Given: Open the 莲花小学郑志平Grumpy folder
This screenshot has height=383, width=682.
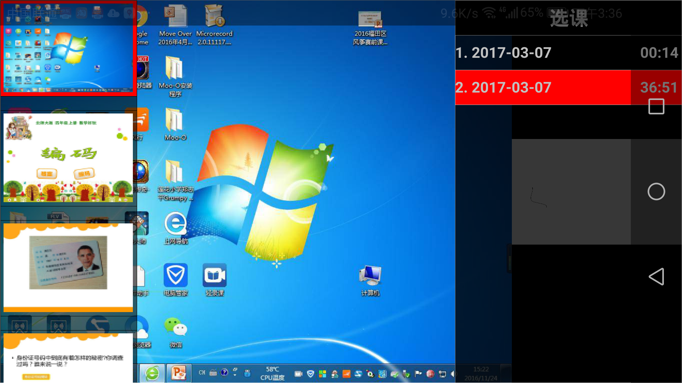Looking at the screenshot, I should [x=175, y=180].
